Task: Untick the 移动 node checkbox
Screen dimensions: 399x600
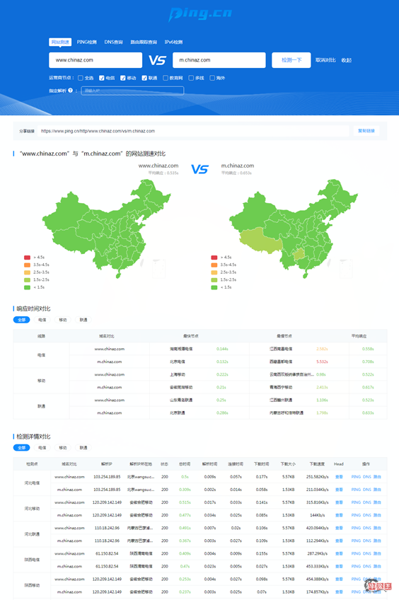Action: click(123, 78)
